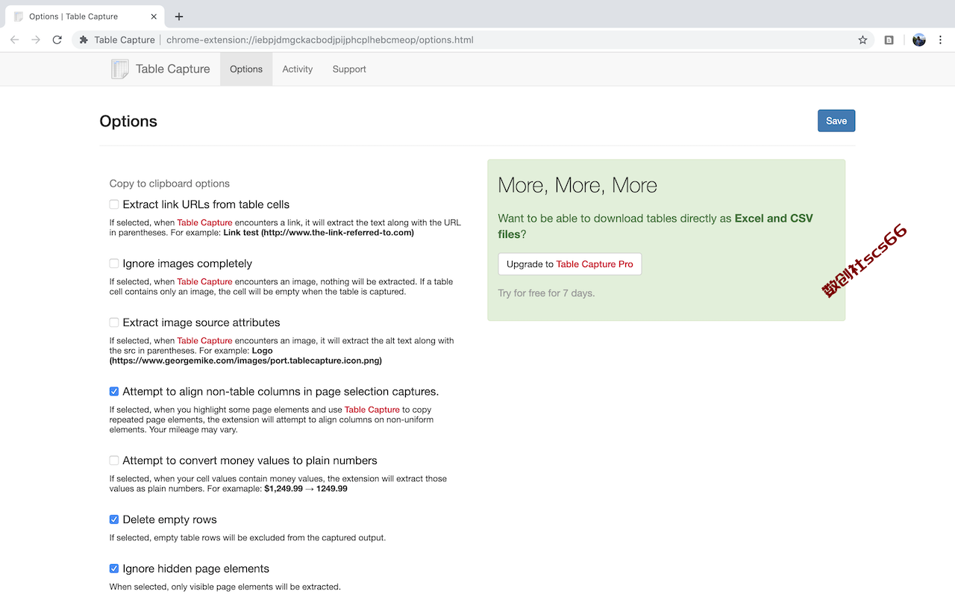Open the Activity nav tab

pos(297,69)
